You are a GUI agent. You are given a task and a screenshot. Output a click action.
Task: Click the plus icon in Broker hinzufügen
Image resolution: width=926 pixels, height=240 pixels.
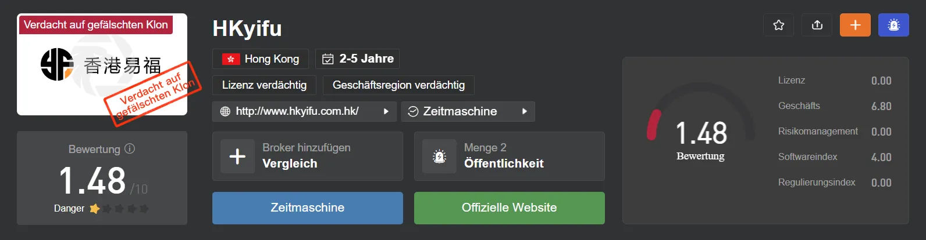(237, 157)
